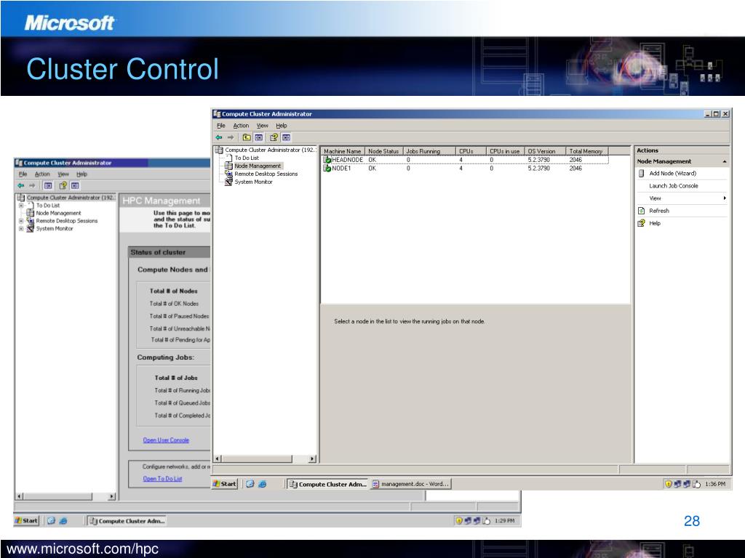Select Remote Desktop Sessions in front tree
Viewport: 745px width, 558px height.
pos(266,174)
